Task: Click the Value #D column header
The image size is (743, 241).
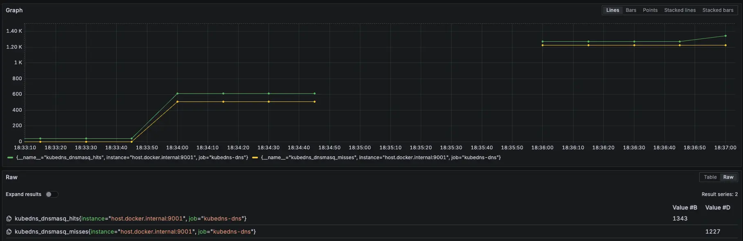Action: click(x=718, y=207)
